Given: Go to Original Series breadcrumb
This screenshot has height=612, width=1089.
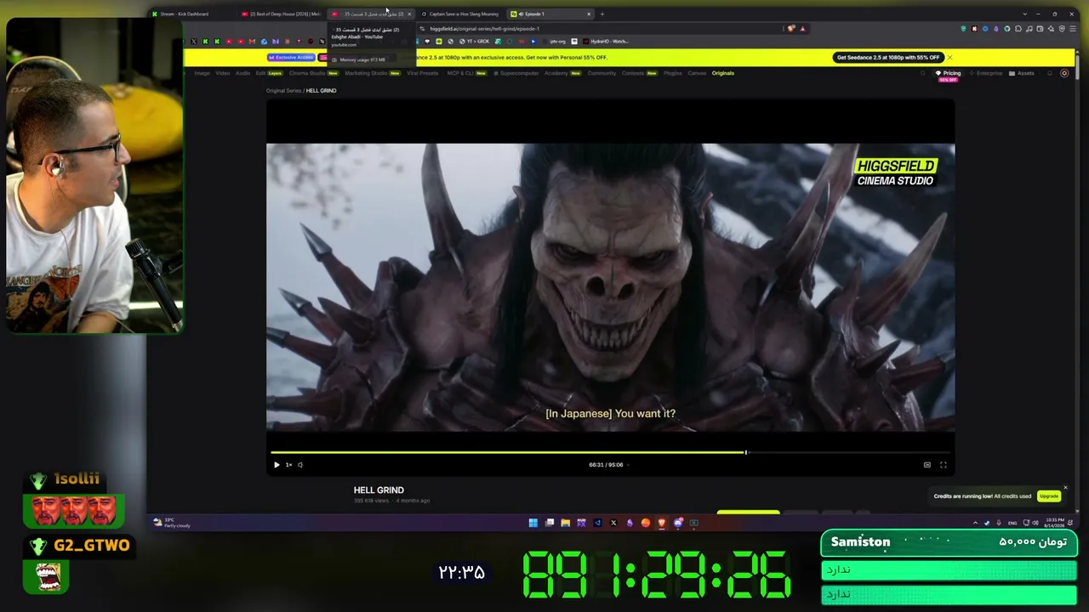Looking at the screenshot, I should pos(283,91).
